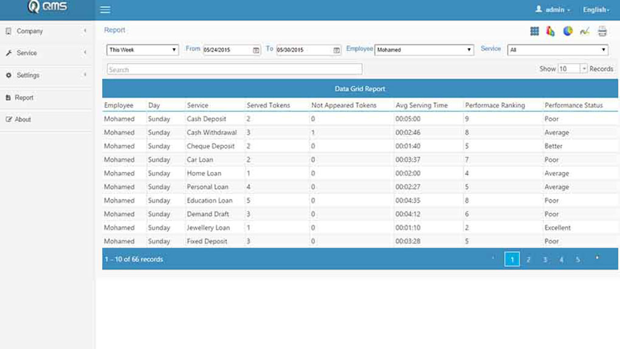This screenshot has width=620, height=349.
Task: Jump to page 5 in pagination
Action: coord(577,260)
